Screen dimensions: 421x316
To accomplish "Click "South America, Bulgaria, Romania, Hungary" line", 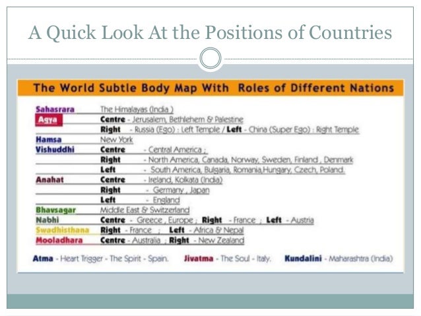I will [x=248, y=170].
